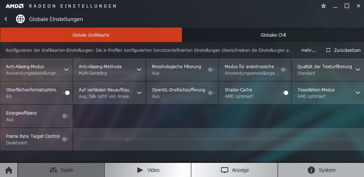Close the Radeon settings window
Viewport: 364px width, 177px height.
point(359,6)
